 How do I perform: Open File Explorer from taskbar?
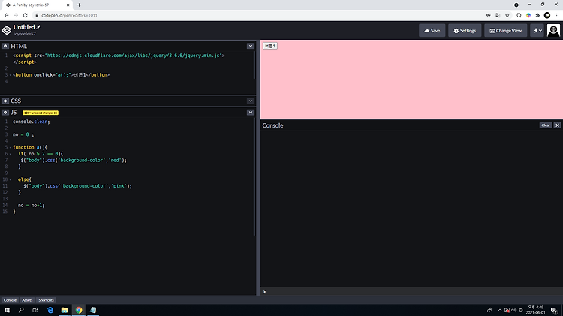[65, 310]
